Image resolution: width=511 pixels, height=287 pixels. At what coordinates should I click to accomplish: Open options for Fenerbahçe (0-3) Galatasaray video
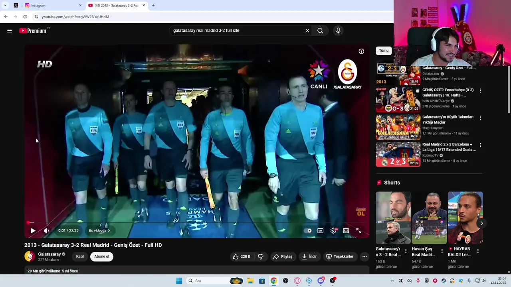point(481,90)
